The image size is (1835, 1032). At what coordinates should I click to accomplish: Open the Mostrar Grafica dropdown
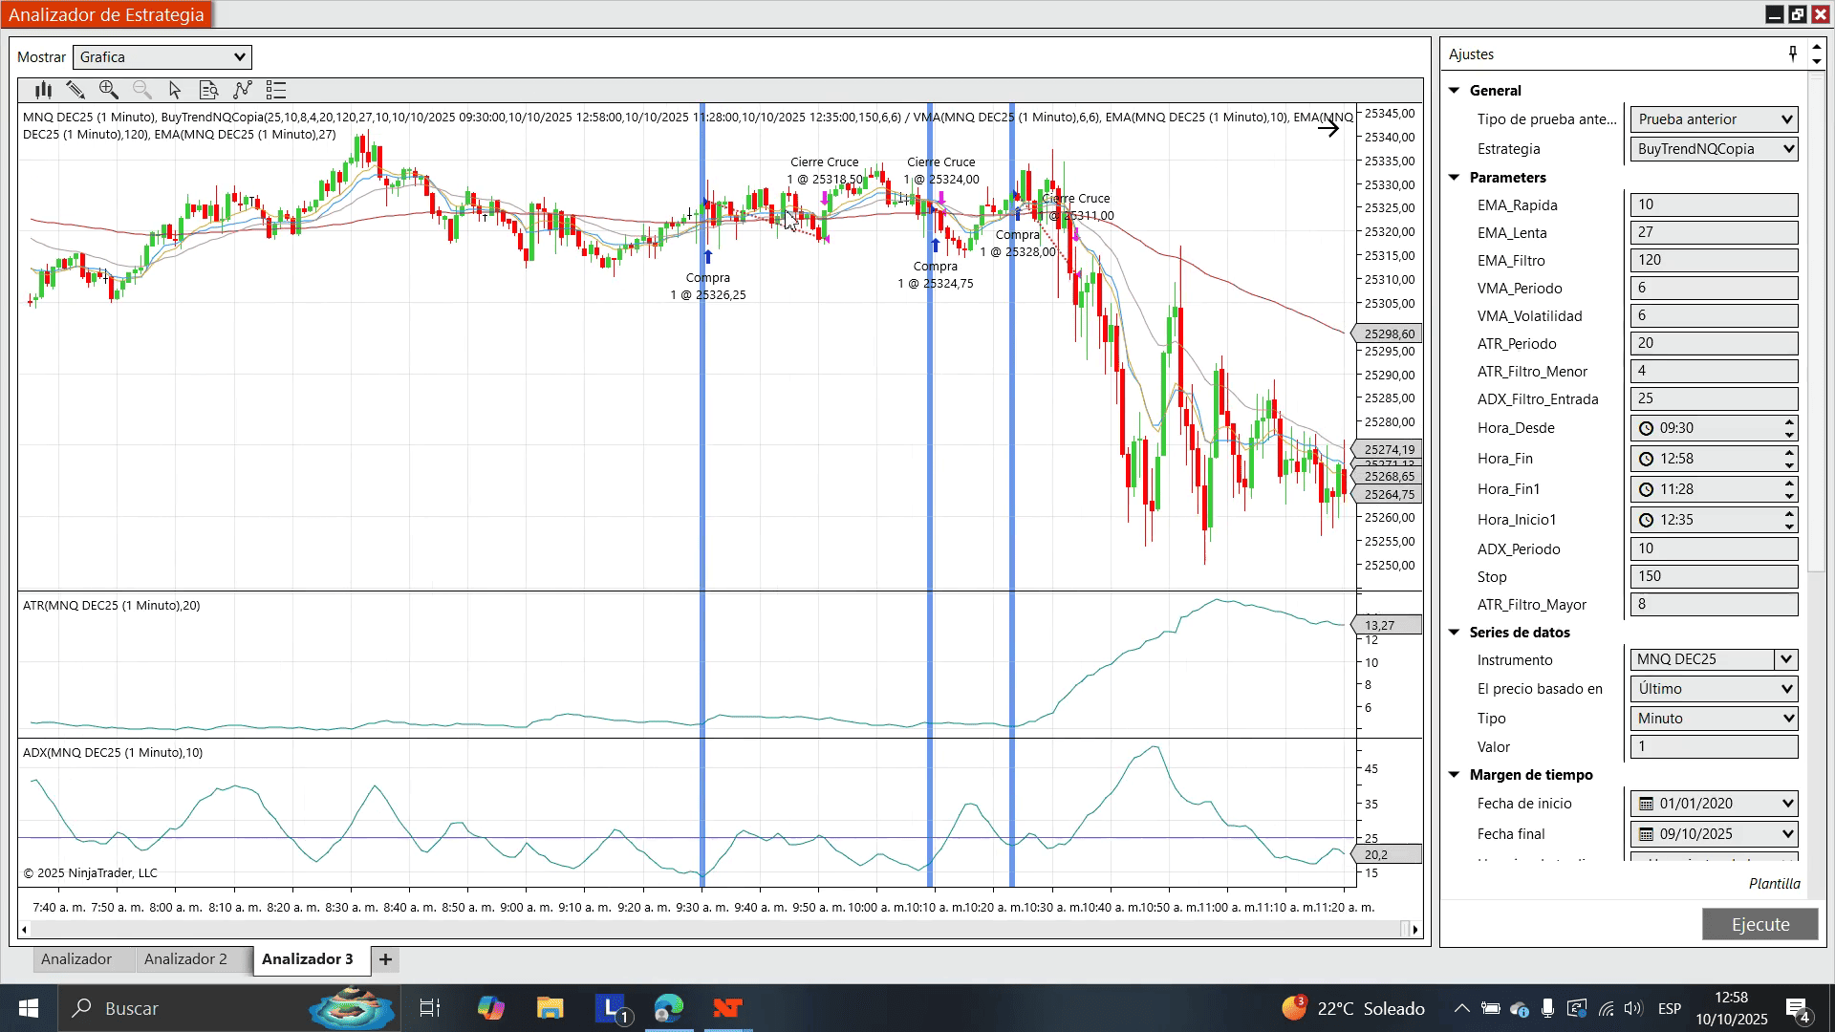point(162,57)
